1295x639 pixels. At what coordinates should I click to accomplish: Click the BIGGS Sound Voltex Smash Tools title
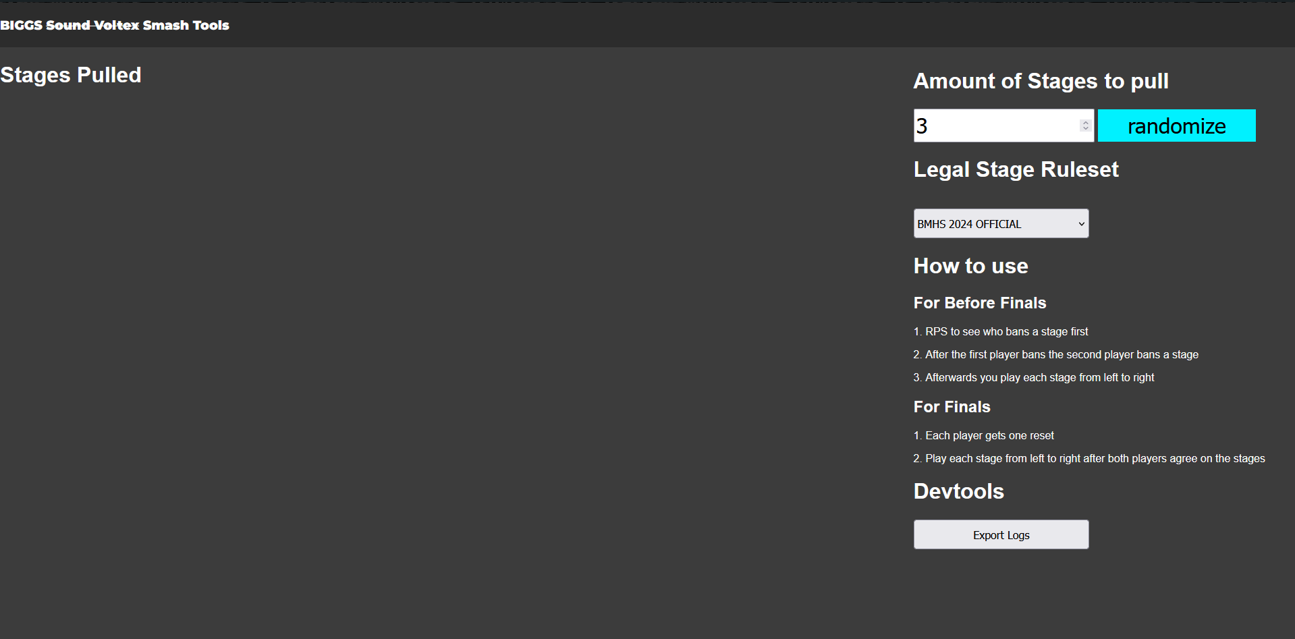point(115,26)
